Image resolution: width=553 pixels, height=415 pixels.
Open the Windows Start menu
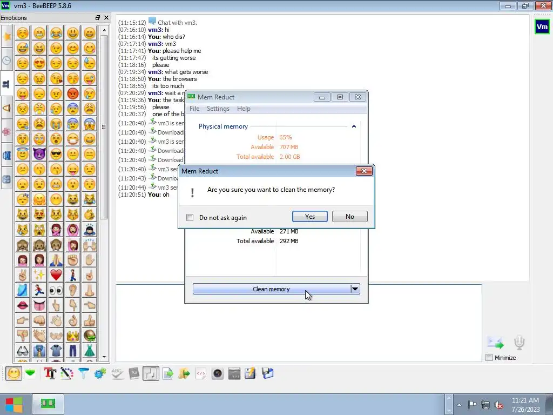point(14,404)
